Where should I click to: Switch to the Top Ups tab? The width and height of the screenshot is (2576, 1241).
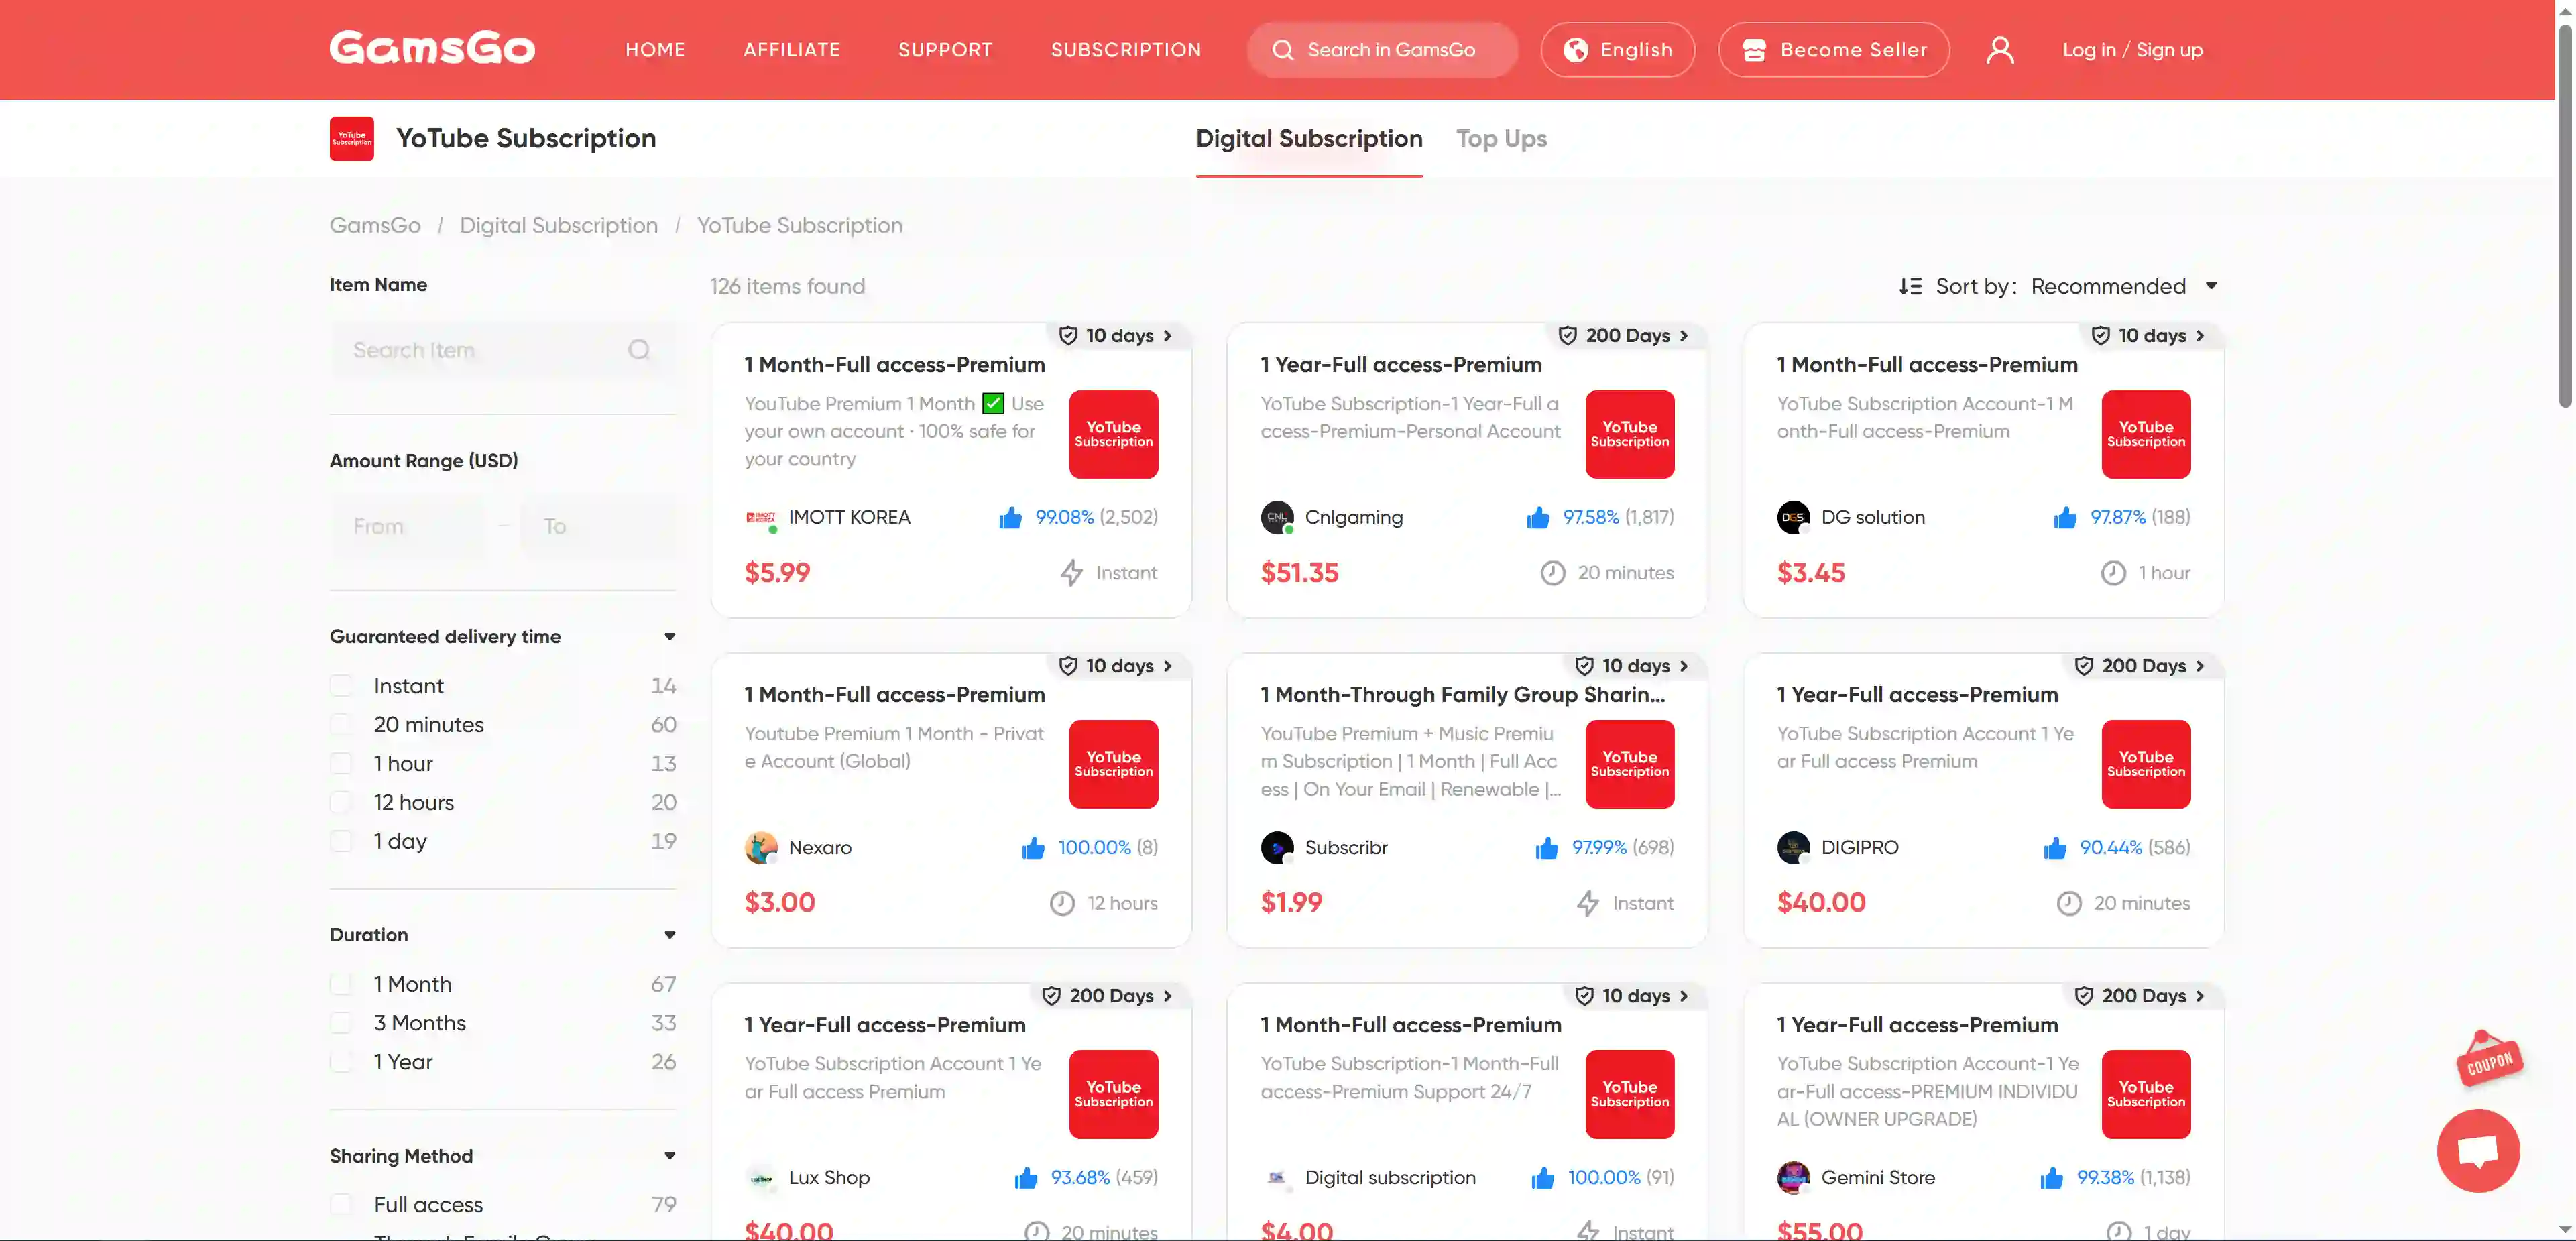pos(1501,139)
